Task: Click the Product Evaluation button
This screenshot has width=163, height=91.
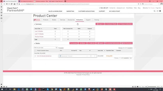Action: coord(125,24)
